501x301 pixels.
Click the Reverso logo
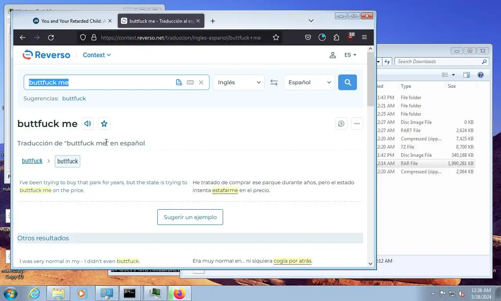tap(46, 55)
